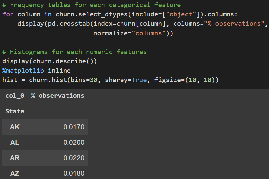Image resolution: width=269 pixels, height=179 pixels.
Task: Select the 'AK' row label
Action: 15,127
